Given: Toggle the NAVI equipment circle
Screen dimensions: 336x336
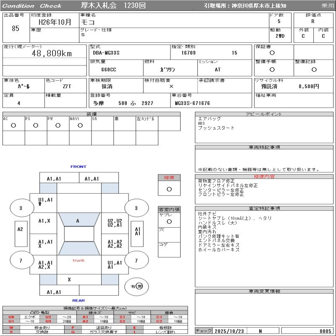Looking at the screenshot, I should tap(80, 125).
